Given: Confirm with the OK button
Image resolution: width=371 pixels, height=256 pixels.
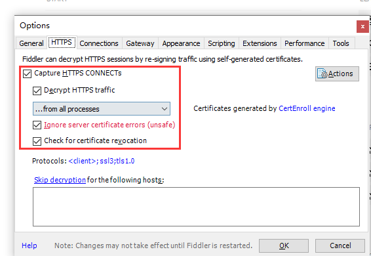Looking at the screenshot, I should (284, 245).
